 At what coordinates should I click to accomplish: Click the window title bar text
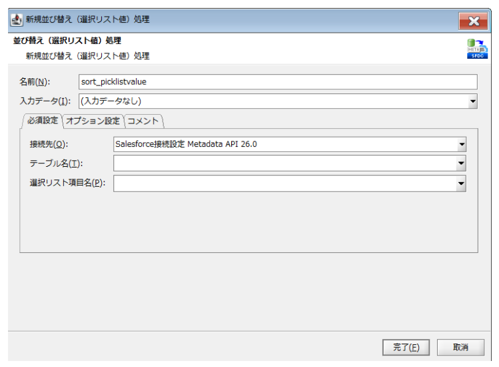[87, 20]
